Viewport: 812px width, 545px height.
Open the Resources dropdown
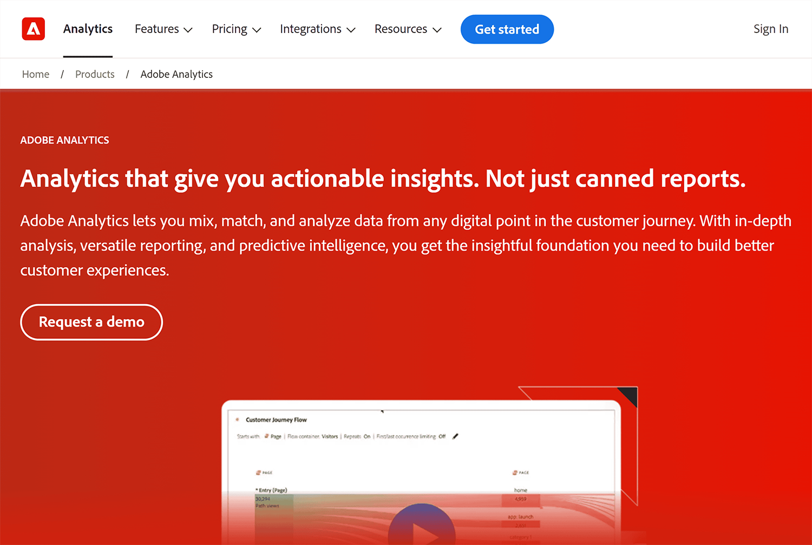pyautogui.click(x=408, y=29)
